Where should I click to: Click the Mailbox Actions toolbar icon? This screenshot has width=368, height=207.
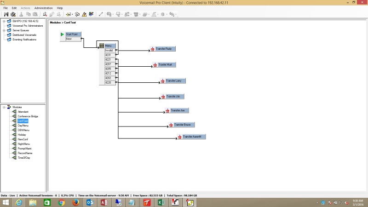pos(118,14)
